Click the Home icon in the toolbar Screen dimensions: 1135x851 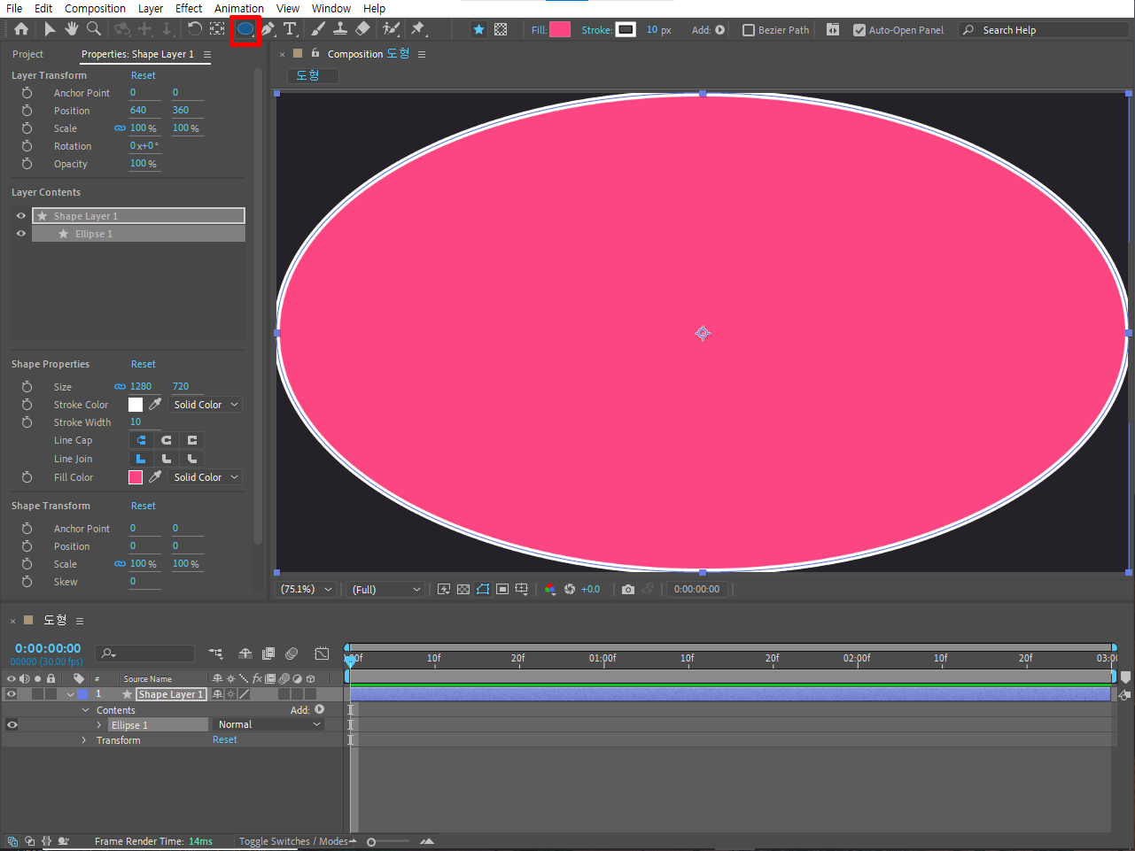point(21,29)
